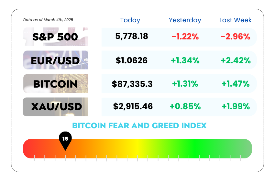
Task: Click the XAU/USD label tile
Action: pyautogui.click(x=55, y=107)
